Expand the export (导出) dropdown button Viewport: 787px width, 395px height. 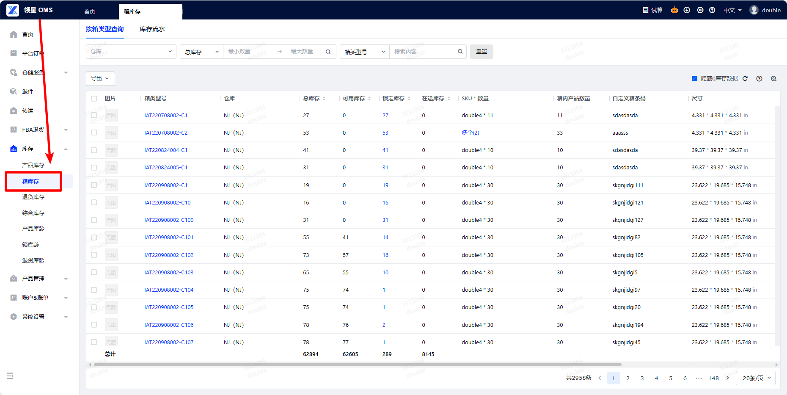pyautogui.click(x=100, y=78)
